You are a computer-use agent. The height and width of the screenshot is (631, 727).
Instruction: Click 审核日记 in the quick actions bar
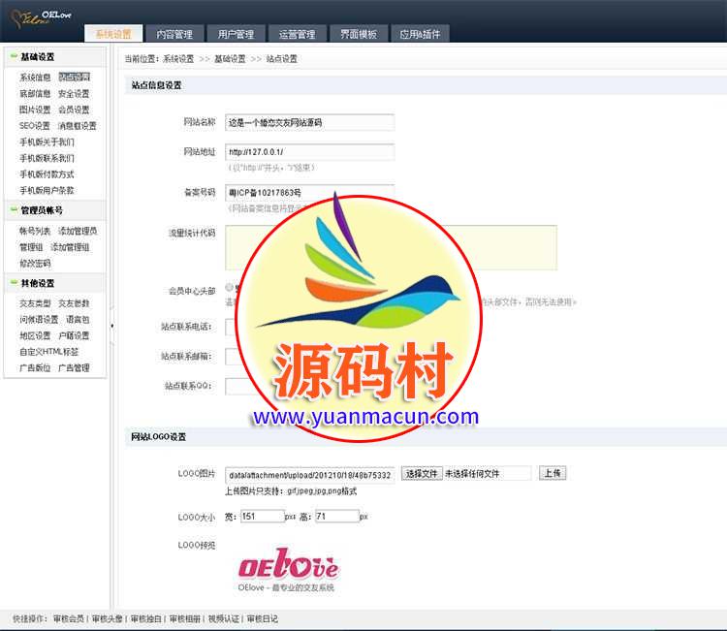point(263,619)
